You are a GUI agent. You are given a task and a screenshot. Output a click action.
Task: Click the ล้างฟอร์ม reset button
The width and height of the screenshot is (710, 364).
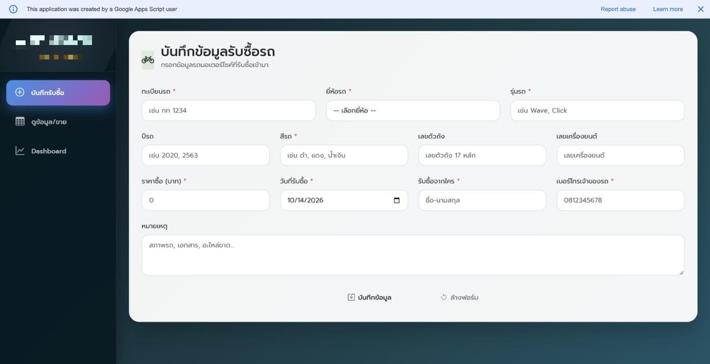[460, 297]
